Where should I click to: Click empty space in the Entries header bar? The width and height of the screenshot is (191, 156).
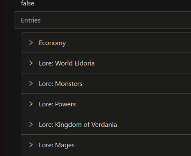[116, 20]
